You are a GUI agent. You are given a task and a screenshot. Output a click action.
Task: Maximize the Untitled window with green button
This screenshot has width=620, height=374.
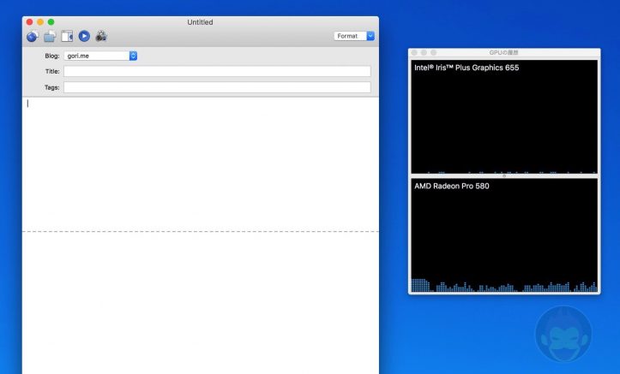[51, 22]
